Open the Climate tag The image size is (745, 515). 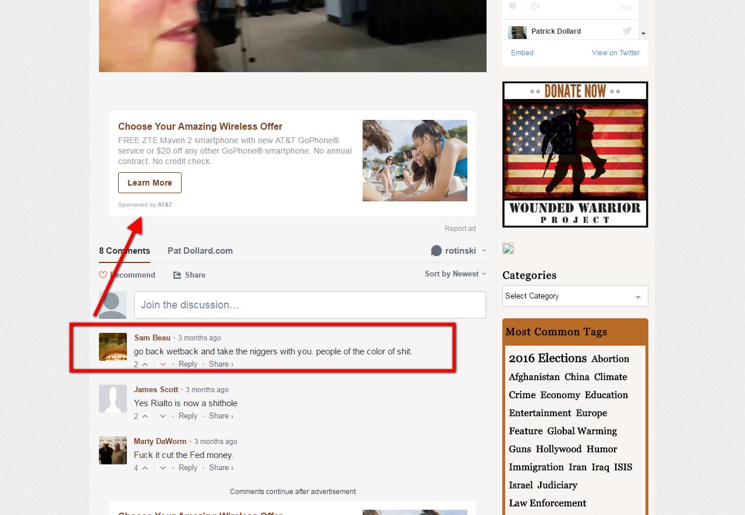(x=611, y=377)
